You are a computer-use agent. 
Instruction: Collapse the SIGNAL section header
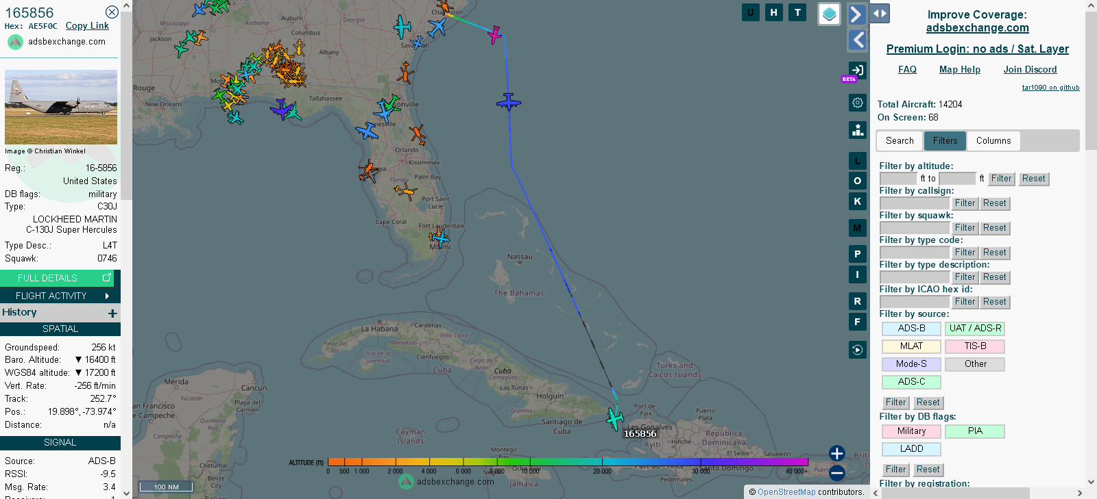pyautogui.click(x=60, y=443)
